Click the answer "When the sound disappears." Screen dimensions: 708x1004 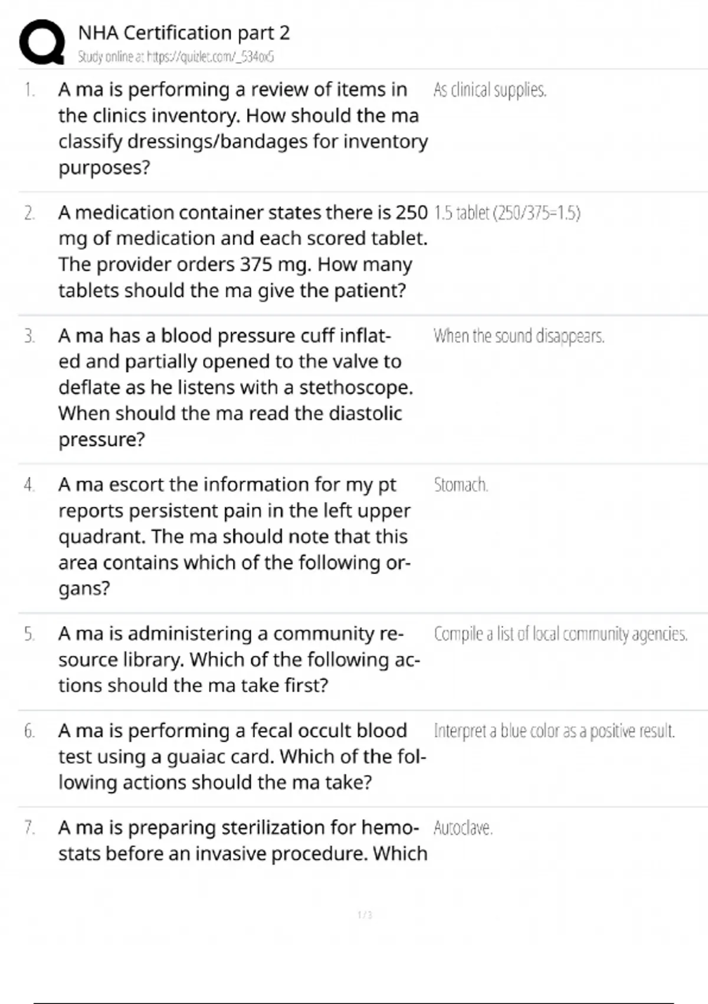[519, 336]
